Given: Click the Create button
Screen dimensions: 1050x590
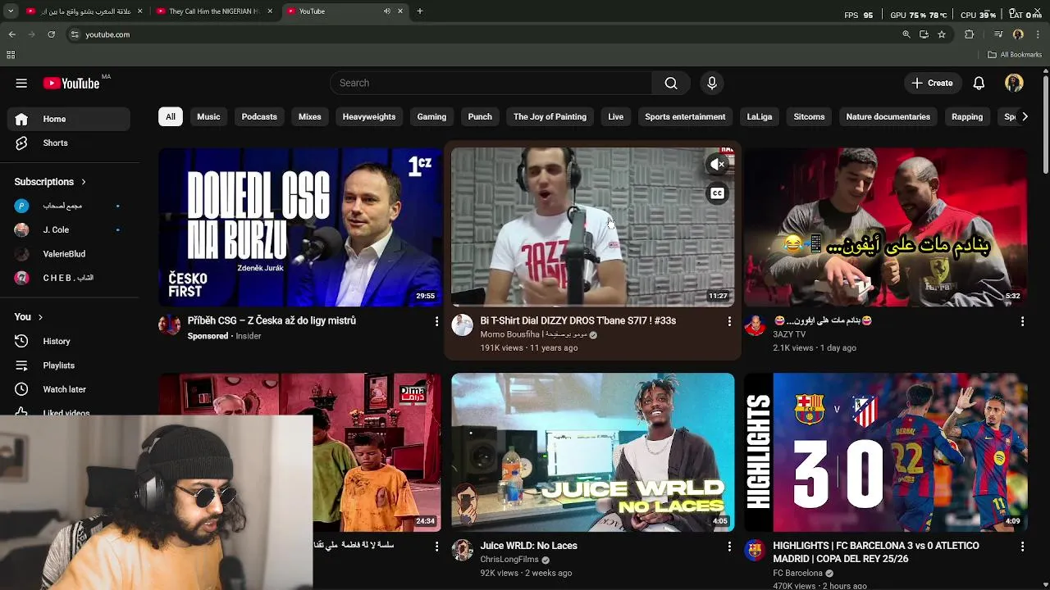Looking at the screenshot, I should pos(932,83).
